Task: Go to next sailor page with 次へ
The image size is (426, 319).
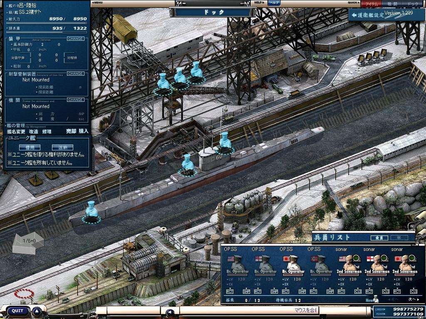Action: [x=412, y=299]
